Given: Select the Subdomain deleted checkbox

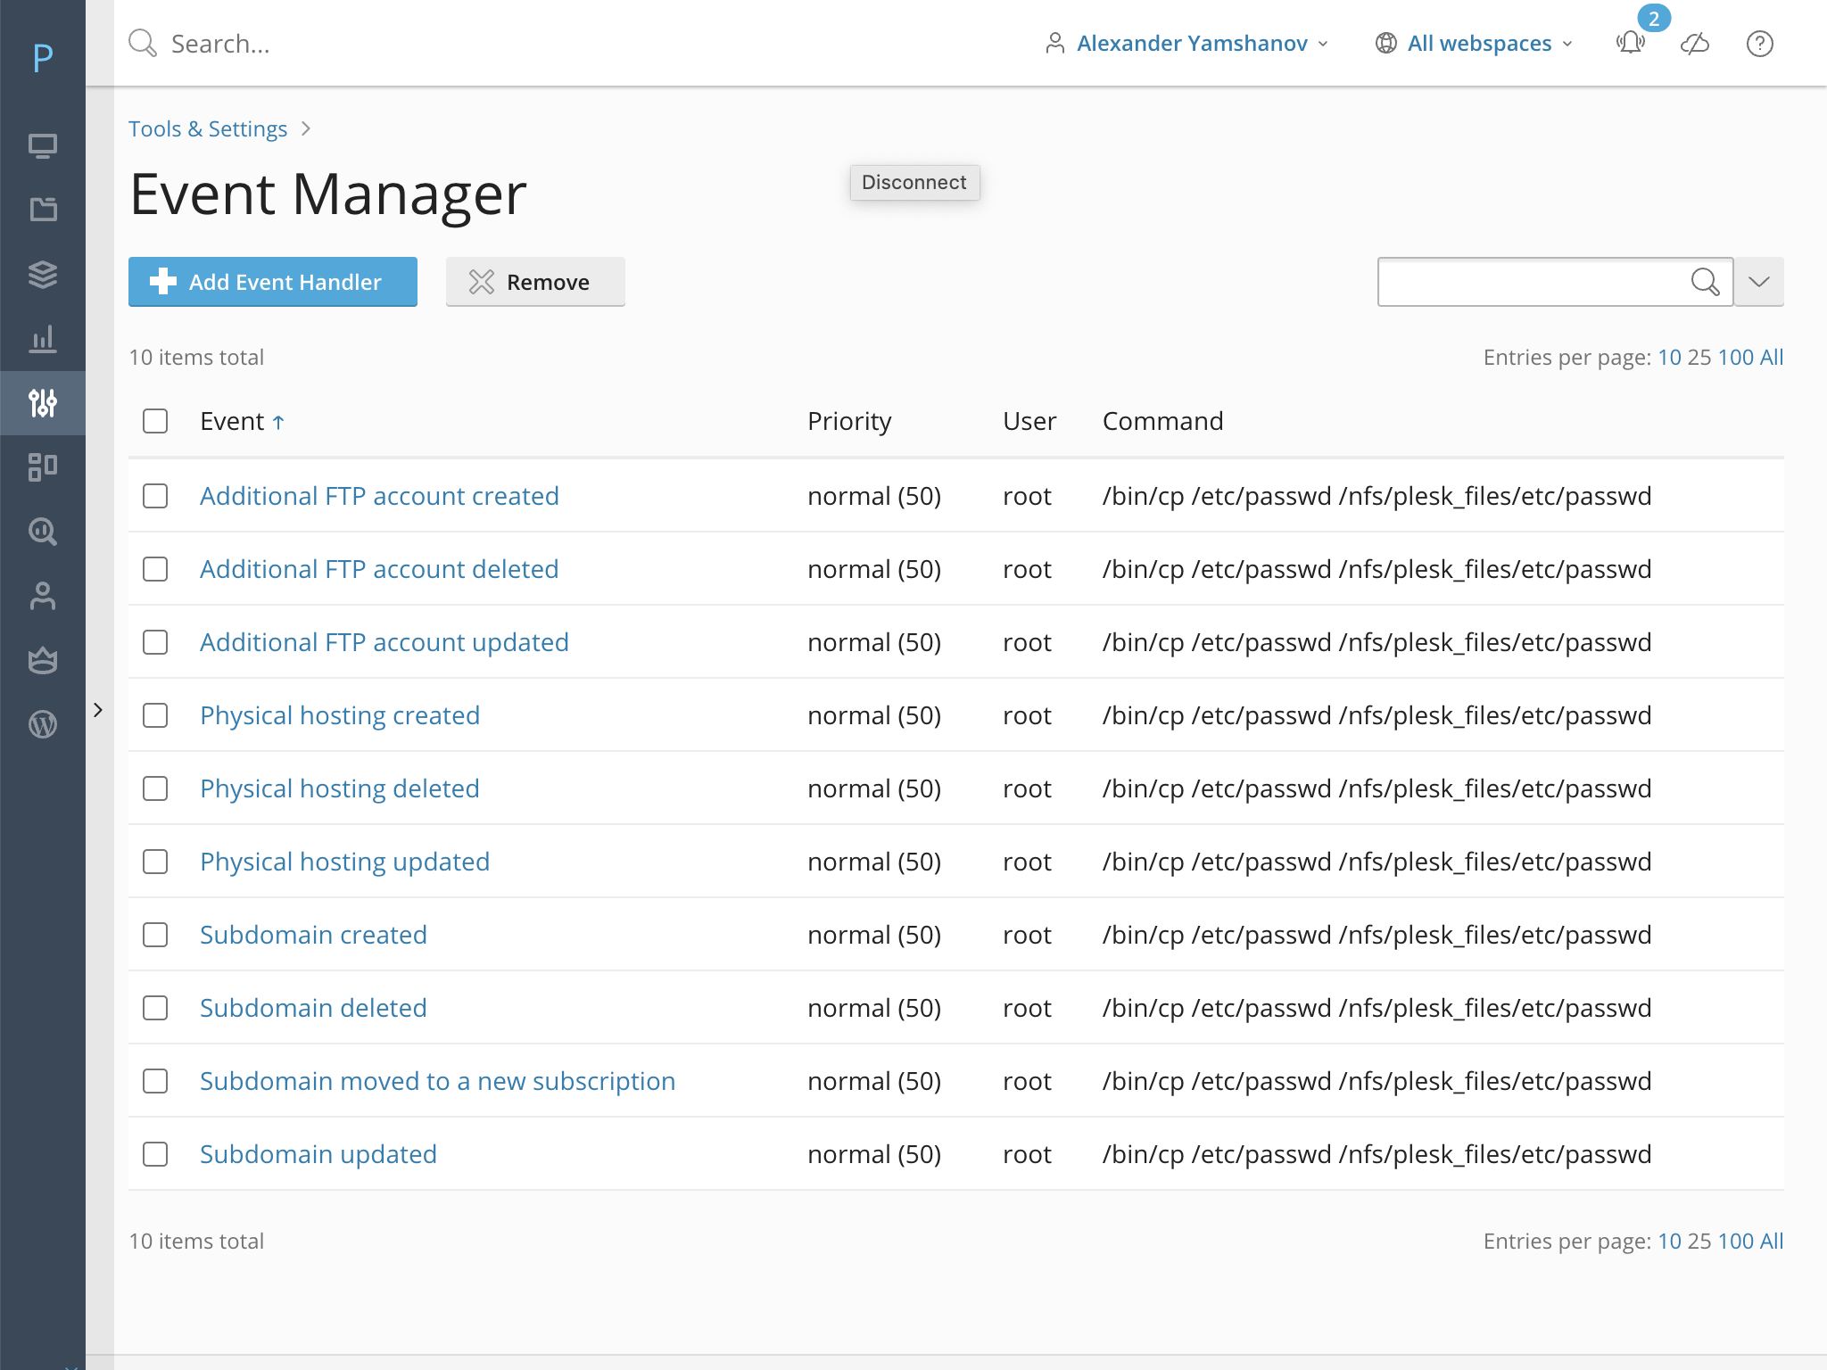Looking at the screenshot, I should pos(154,1008).
